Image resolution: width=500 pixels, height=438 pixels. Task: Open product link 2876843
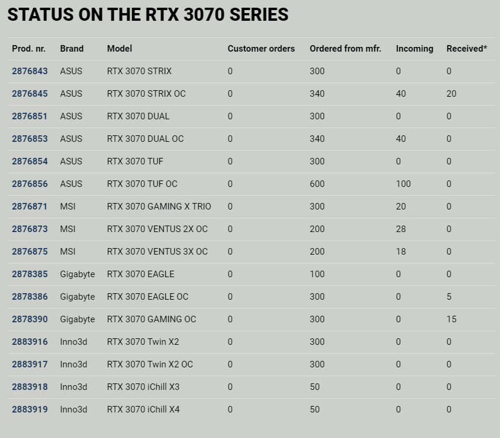(30, 71)
